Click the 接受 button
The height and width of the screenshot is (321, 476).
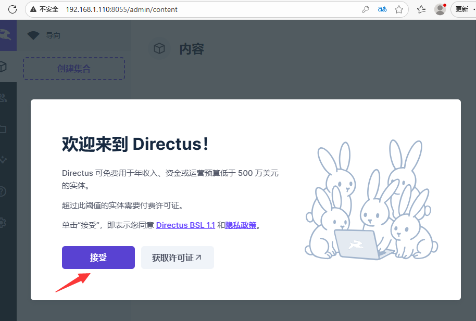98,258
